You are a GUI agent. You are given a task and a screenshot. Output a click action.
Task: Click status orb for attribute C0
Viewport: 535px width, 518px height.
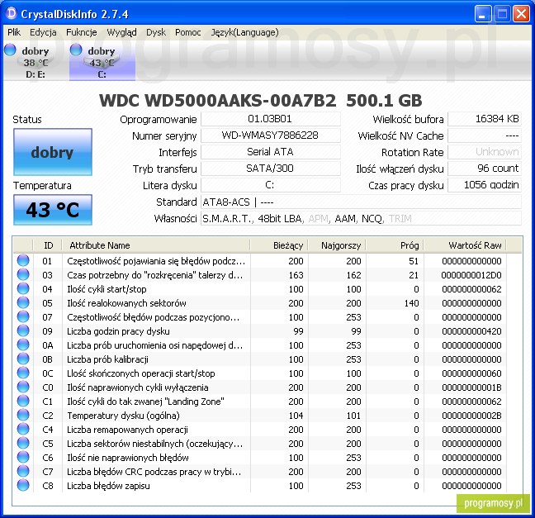point(23,387)
